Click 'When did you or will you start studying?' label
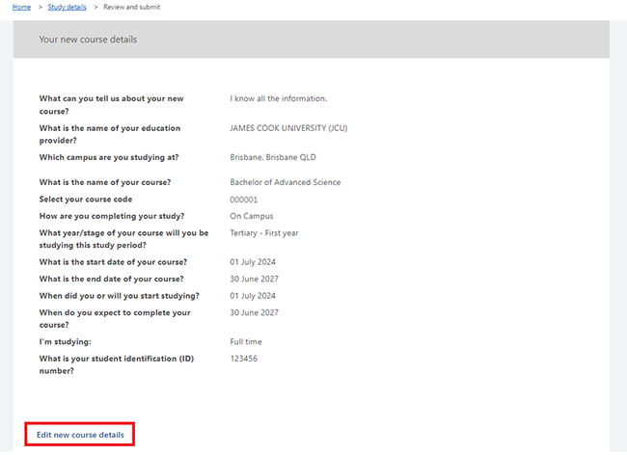Viewport: 627px width, 455px height. (x=120, y=296)
